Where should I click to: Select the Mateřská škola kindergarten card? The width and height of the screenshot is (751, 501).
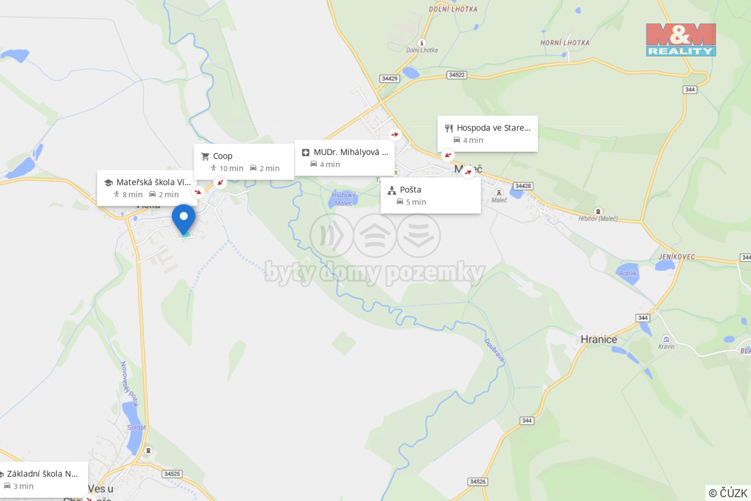(x=147, y=188)
